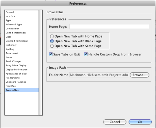Select the highlighted BrowsePlus entry
The image size is (156, 128).
pos(22,90)
